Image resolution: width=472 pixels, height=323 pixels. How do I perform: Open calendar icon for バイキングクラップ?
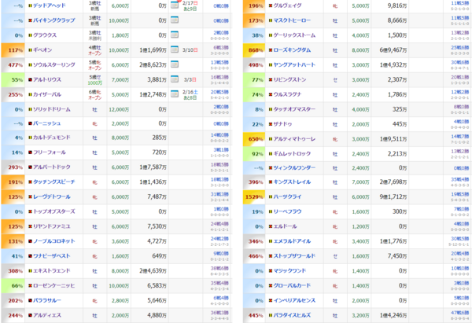(172, 20)
